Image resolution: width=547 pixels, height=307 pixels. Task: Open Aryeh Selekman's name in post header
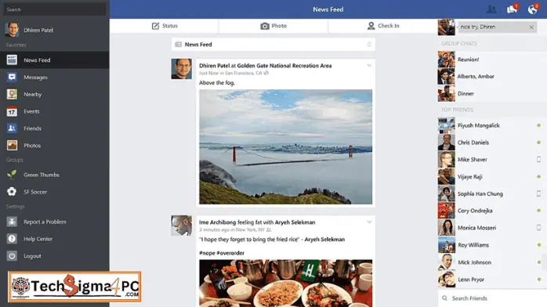(x=295, y=222)
